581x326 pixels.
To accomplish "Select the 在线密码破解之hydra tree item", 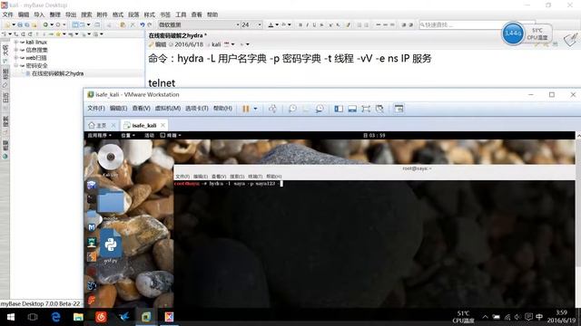I will pyautogui.click(x=57, y=73).
